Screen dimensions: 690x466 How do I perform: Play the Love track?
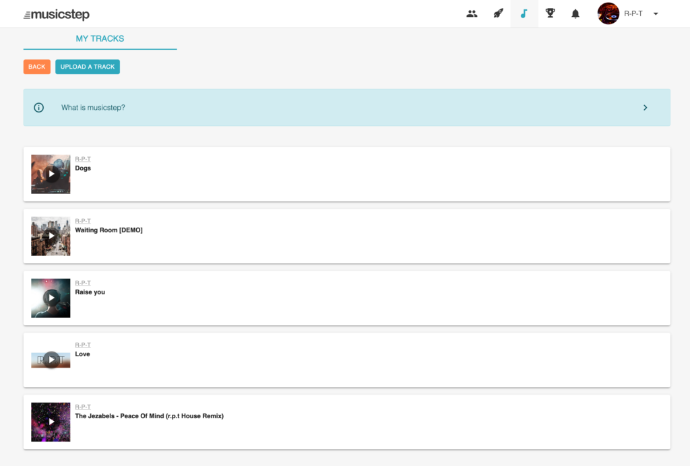pyautogui.click(x=51, y=360)
